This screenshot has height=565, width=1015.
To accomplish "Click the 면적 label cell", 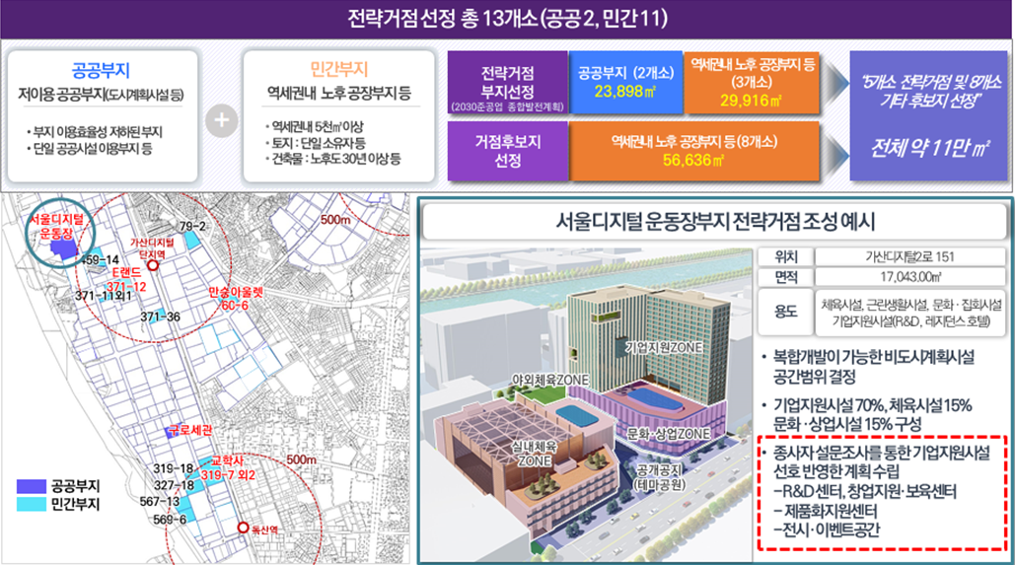I will click(786, 278).
